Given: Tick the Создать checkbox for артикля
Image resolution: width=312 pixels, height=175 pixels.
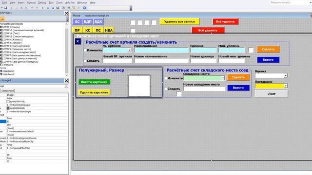Looking at the screenshot, I should (x=85, y=61).
